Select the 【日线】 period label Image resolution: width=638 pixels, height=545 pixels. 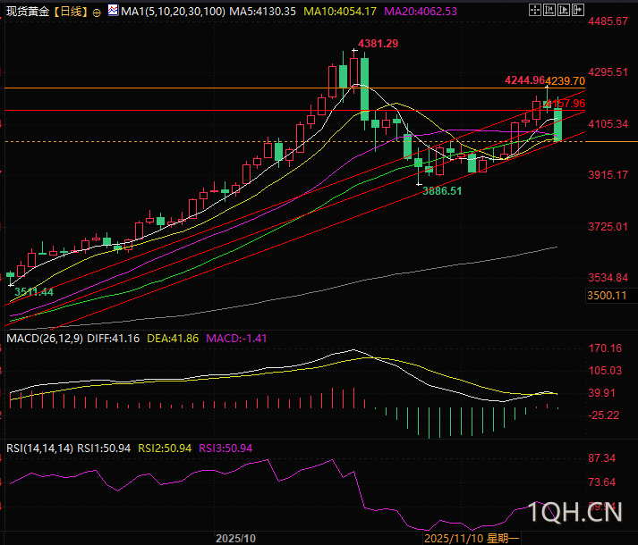click(71, 11)
